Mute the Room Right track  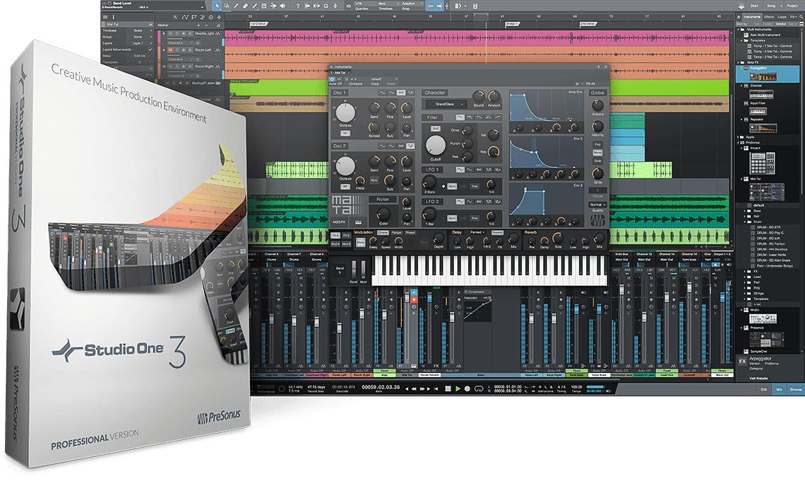170,66
